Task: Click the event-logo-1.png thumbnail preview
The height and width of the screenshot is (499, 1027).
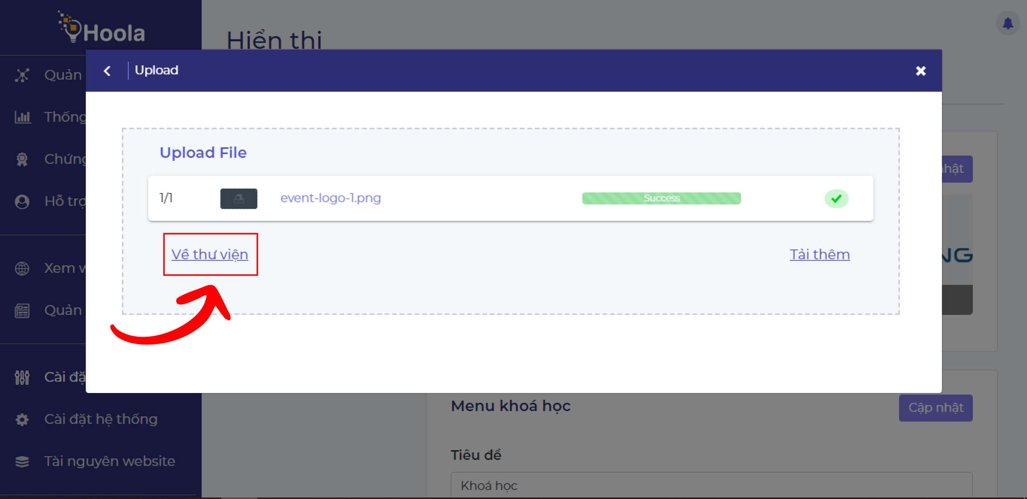Action: (x=238, y=198)
